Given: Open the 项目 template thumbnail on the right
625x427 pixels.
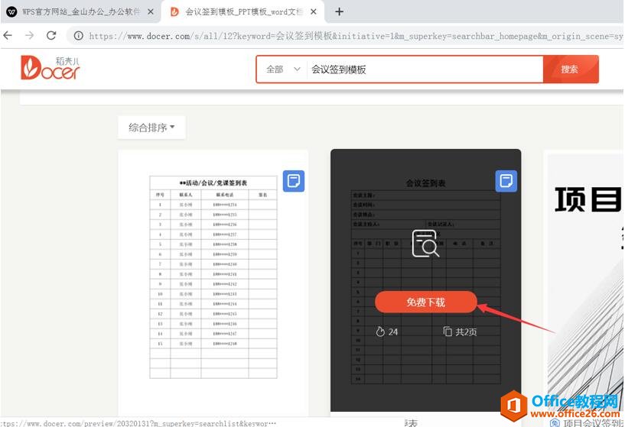Looking at the screenshot, I should pyautogui.click(x=584, y=283).
